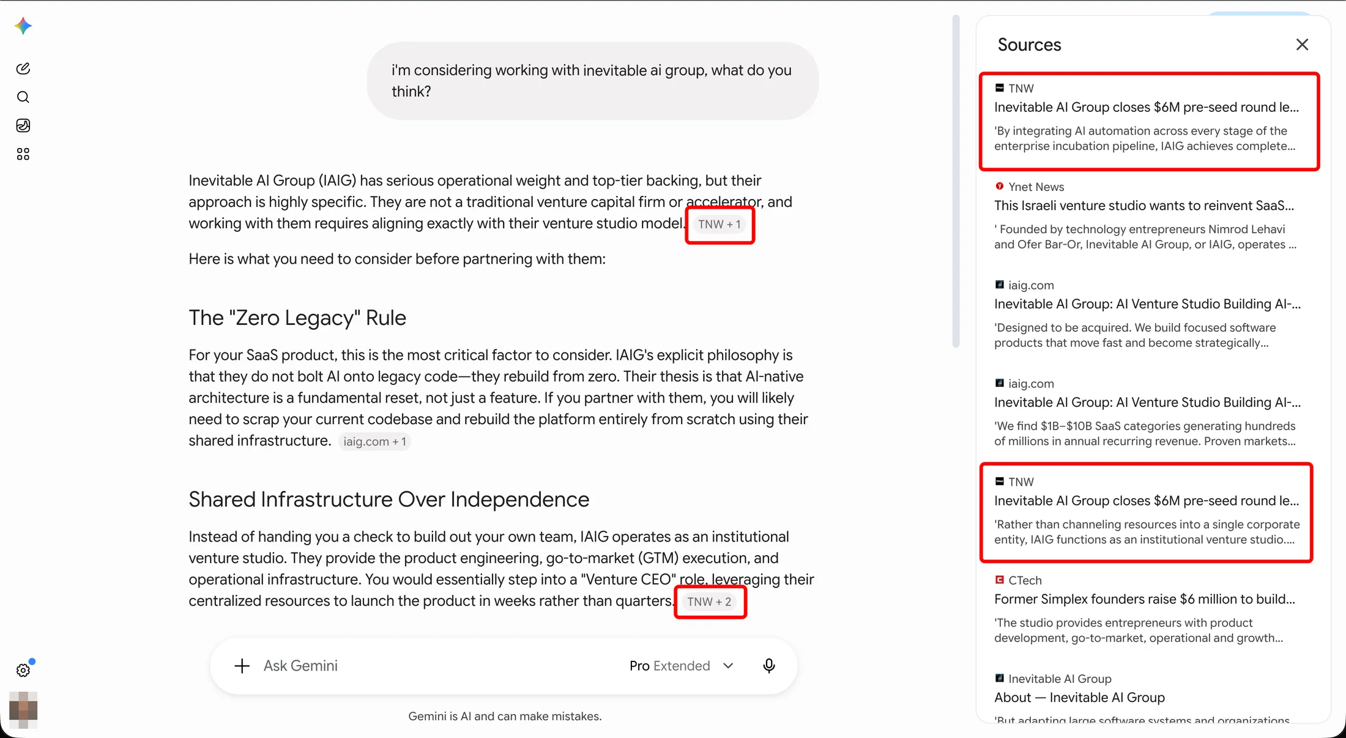
Task: Click 'Shared Infrastructure Over Independence' heading
Action: (x=389, y=500)
